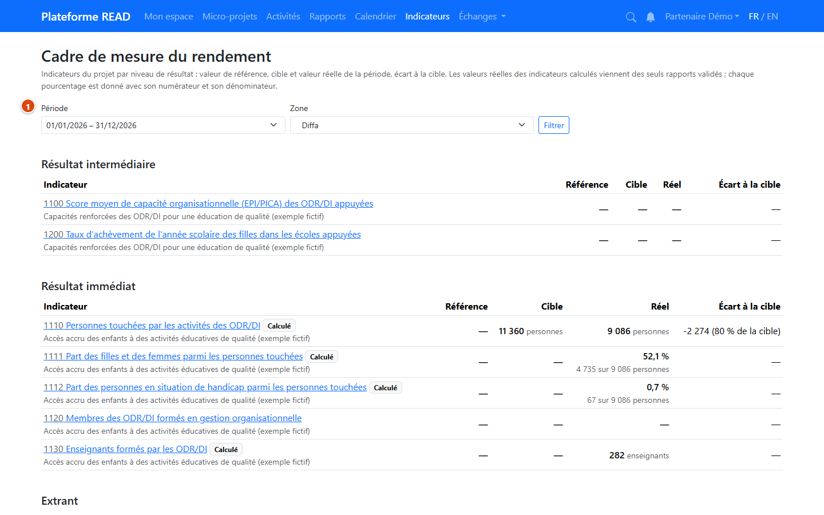
Task: Click the Calculé badge on row 1111
Action: coord(322,356)
